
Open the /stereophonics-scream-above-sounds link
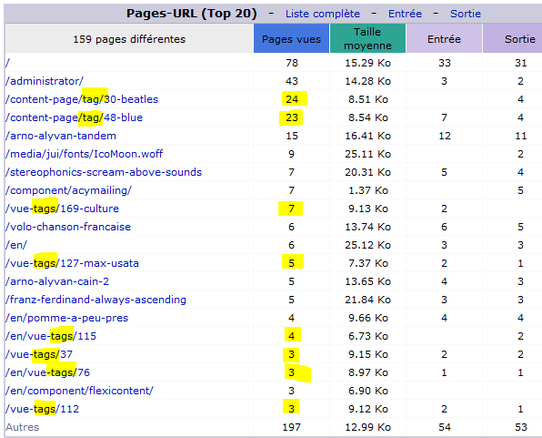(x=104, y=172)
